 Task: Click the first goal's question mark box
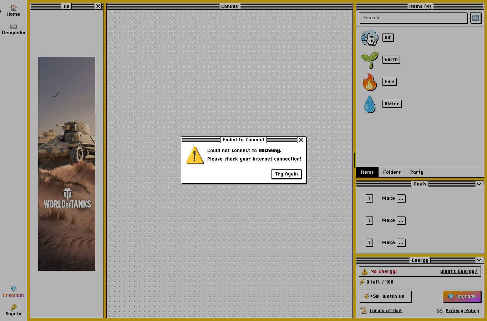(x=369, y=198)
